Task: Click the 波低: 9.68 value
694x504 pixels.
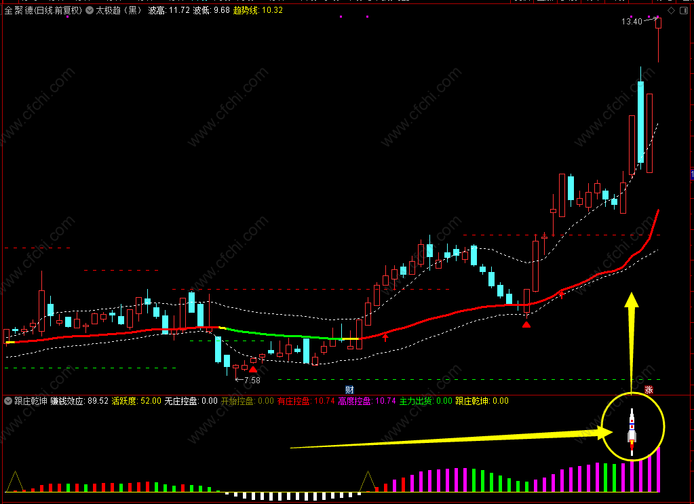Action: 212,10
